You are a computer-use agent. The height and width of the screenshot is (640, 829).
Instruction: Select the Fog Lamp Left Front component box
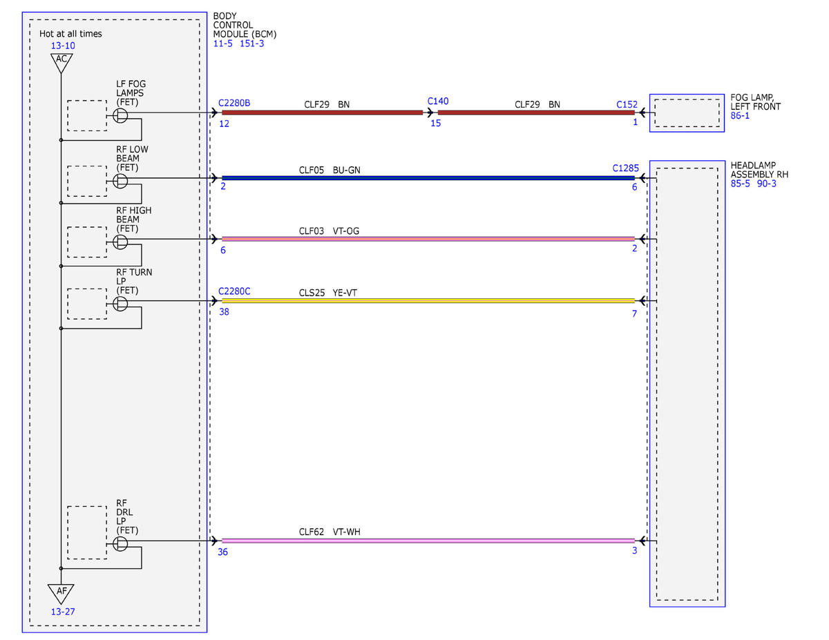pyautogui.click(x=687, y=113)
